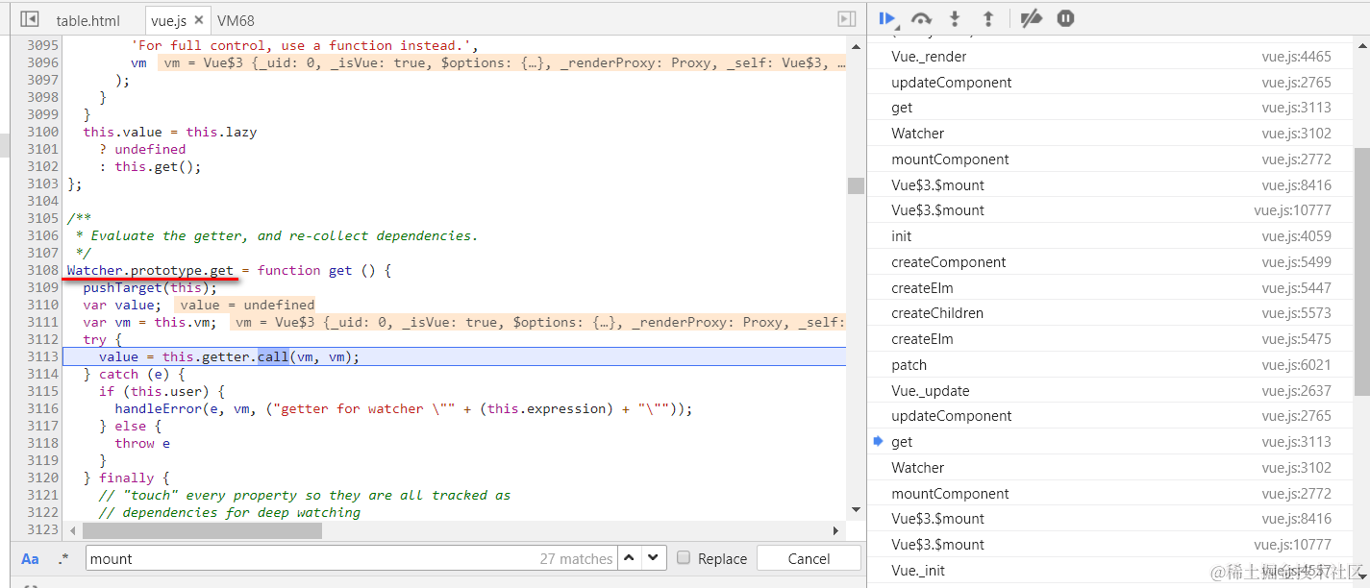
Task: Open the vue.js:6021 source link
Action: click(x=1296, y=365)
